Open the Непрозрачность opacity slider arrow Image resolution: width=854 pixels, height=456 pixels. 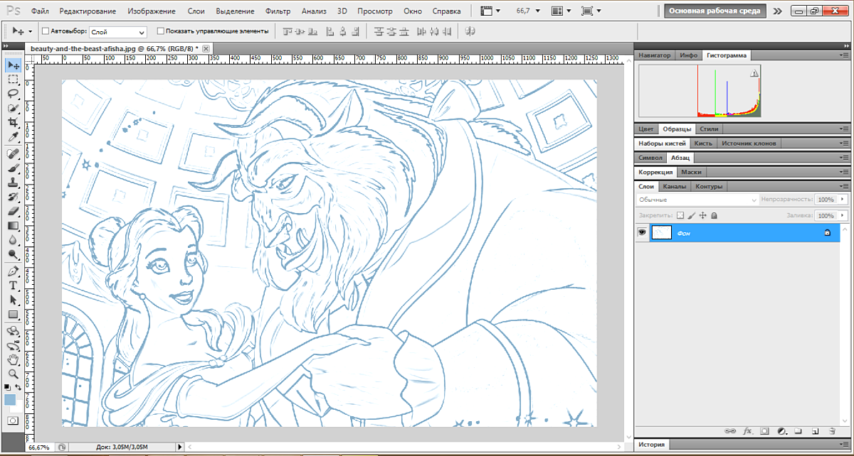point(841,200)
